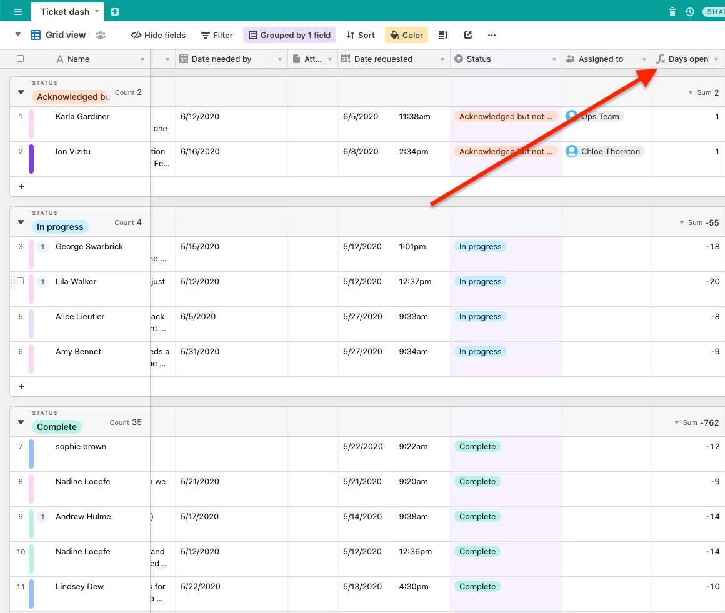Open the more options ellipsis menu

[x=491, y=35]
